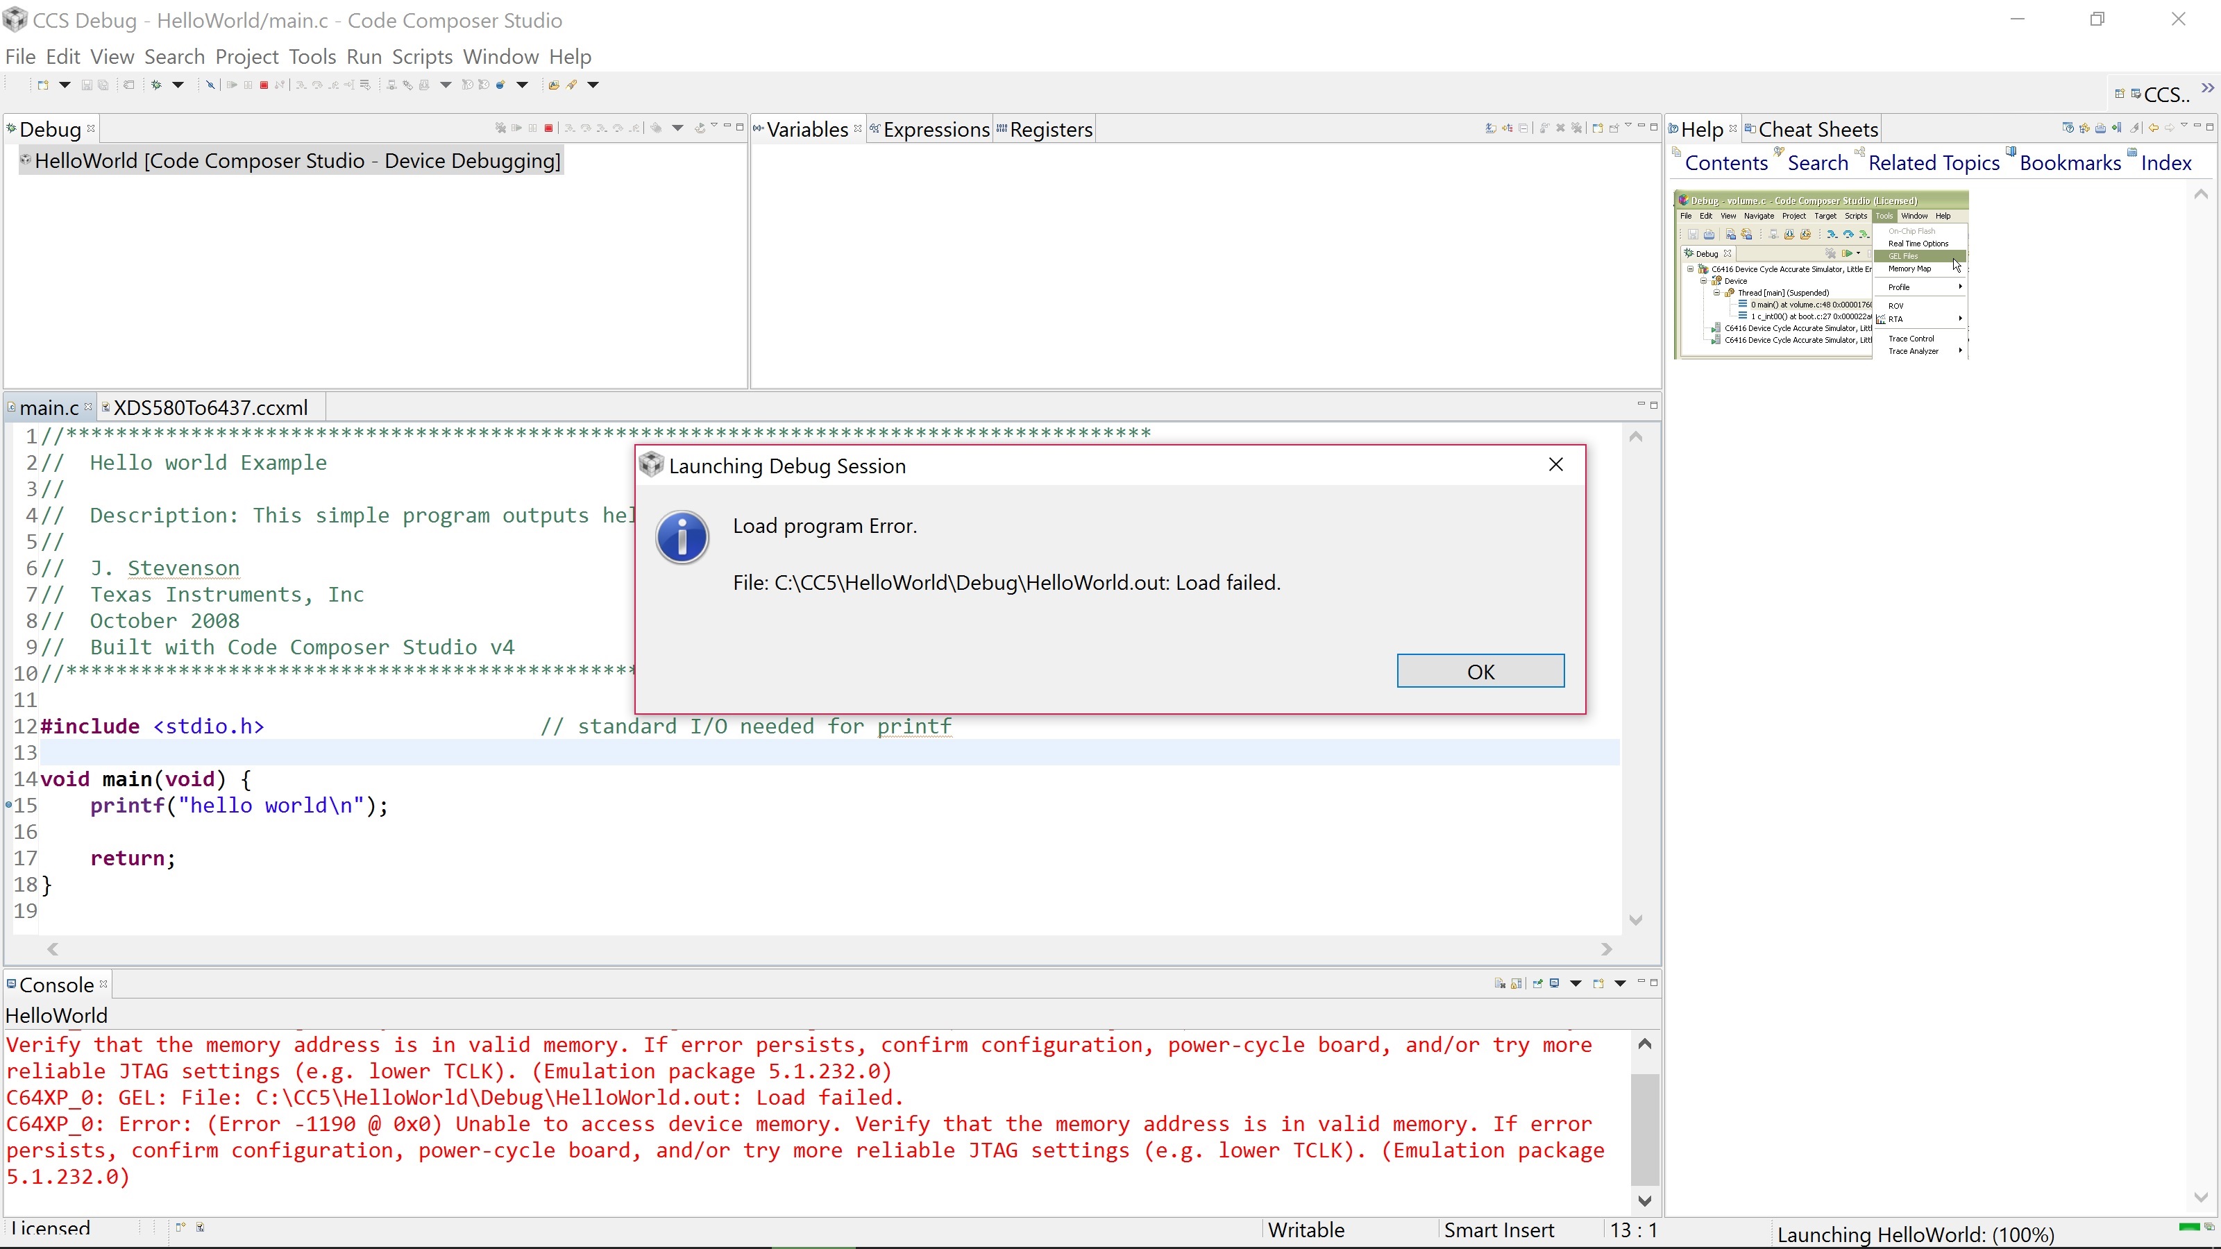Click yellow Back arrow in Help view
Viewport: 2221px width, 1249px height.
point(2154,128)
